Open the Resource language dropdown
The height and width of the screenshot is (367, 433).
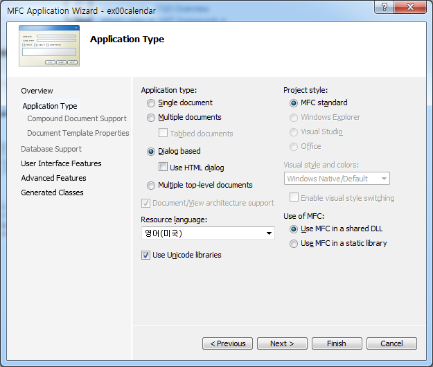tap(208, 233)
